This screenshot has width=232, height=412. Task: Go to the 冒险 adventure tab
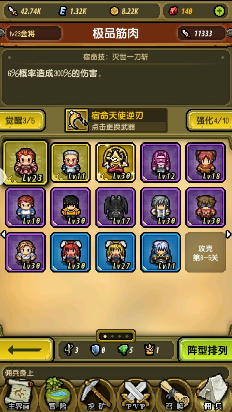(x=57, y=394)
